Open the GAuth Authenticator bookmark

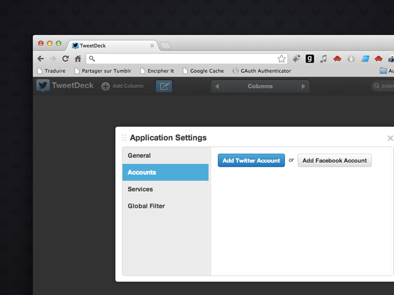[262, 71]
